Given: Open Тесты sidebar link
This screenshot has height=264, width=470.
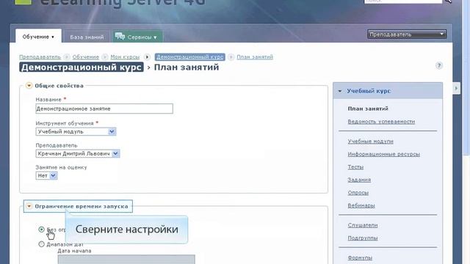Looking at the screenshot, I should [355, 167].
